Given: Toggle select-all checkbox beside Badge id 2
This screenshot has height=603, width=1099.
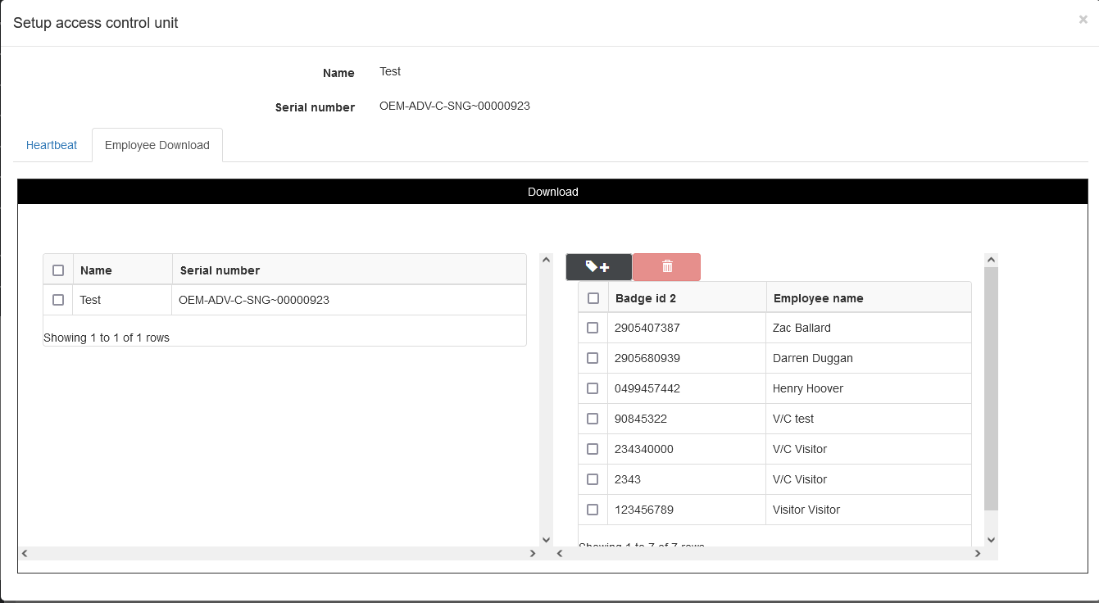Looking at the screenshot, I should pyautogui.click(x=593, y=298).
